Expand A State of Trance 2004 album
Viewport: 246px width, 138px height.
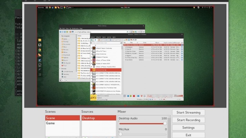[x=92, y=60]
